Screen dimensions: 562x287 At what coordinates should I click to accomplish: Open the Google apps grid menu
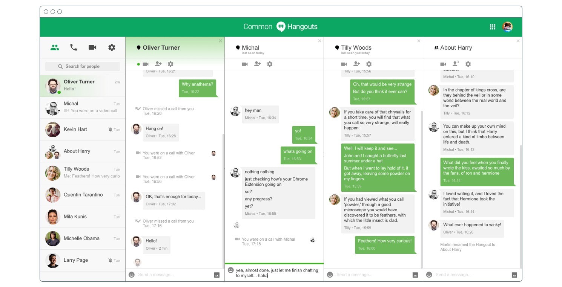point(492,27)
